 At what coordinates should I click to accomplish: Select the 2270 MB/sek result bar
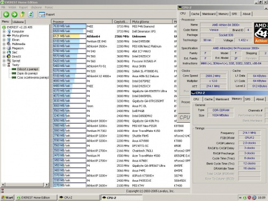(69, 185)
